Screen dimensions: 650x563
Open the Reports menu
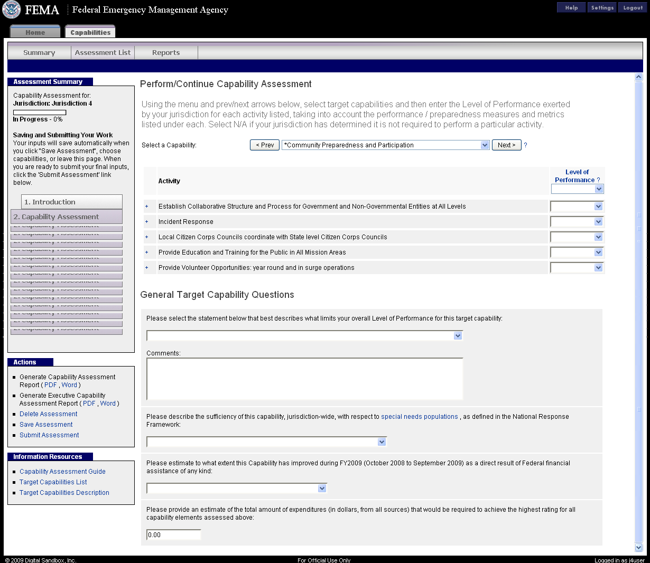click(x=166, y=53)
